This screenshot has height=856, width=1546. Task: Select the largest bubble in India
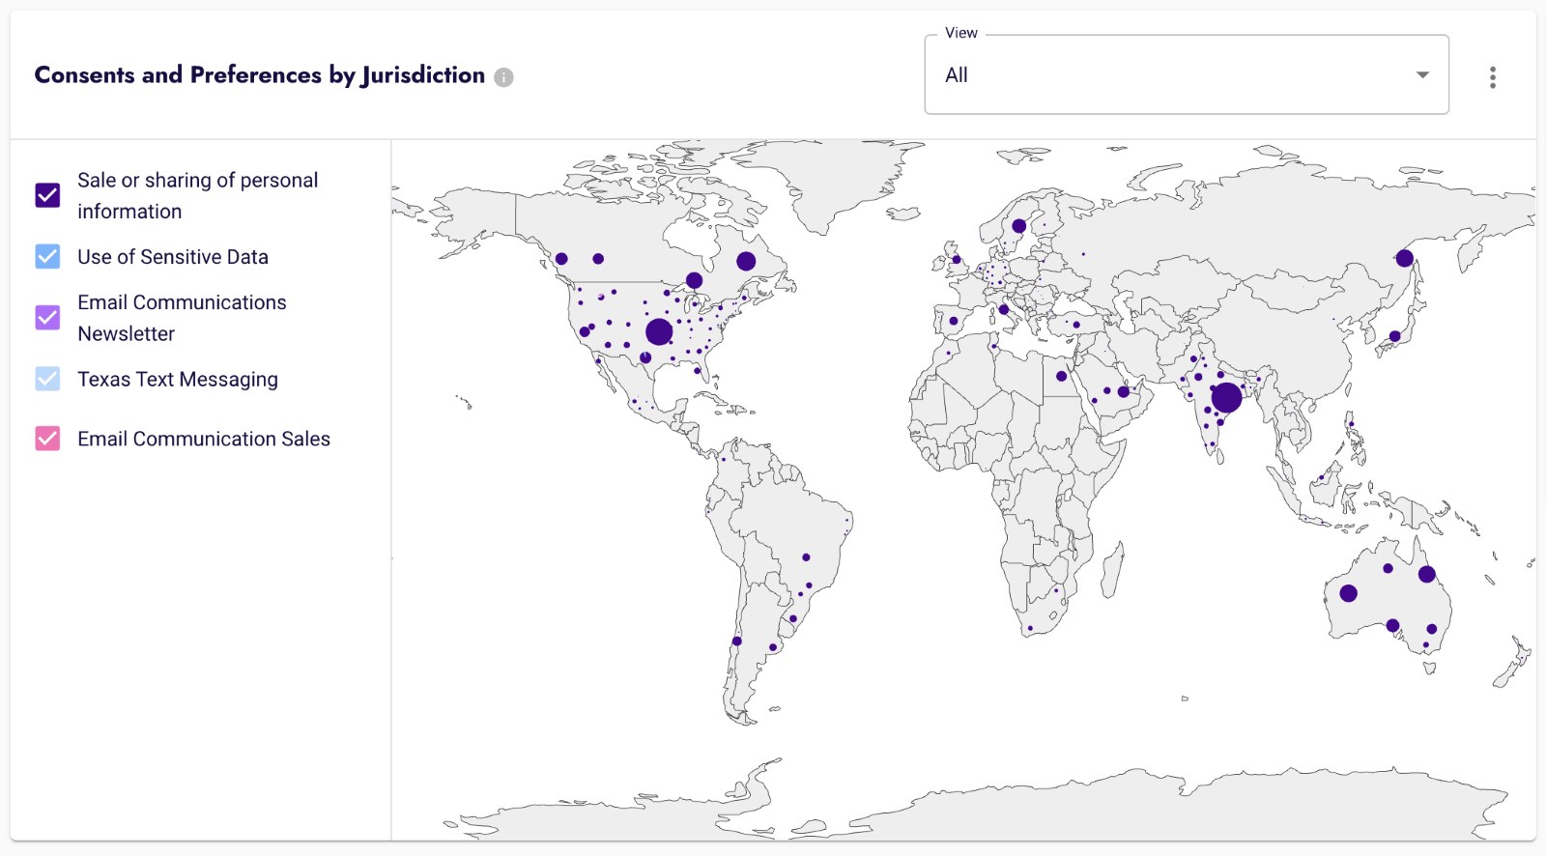(1226, 397)
